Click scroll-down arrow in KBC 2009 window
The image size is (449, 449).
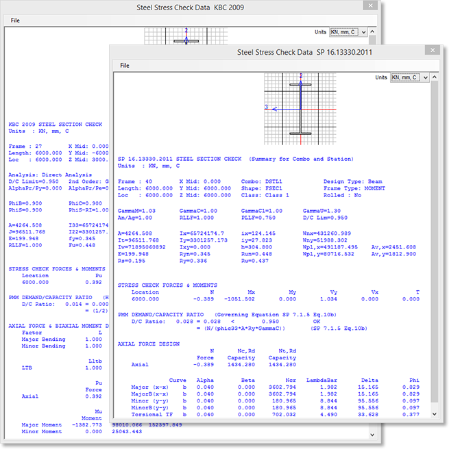click(372, 434)
